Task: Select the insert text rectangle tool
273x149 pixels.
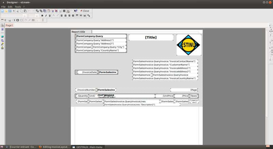Action: pos(2,29)
